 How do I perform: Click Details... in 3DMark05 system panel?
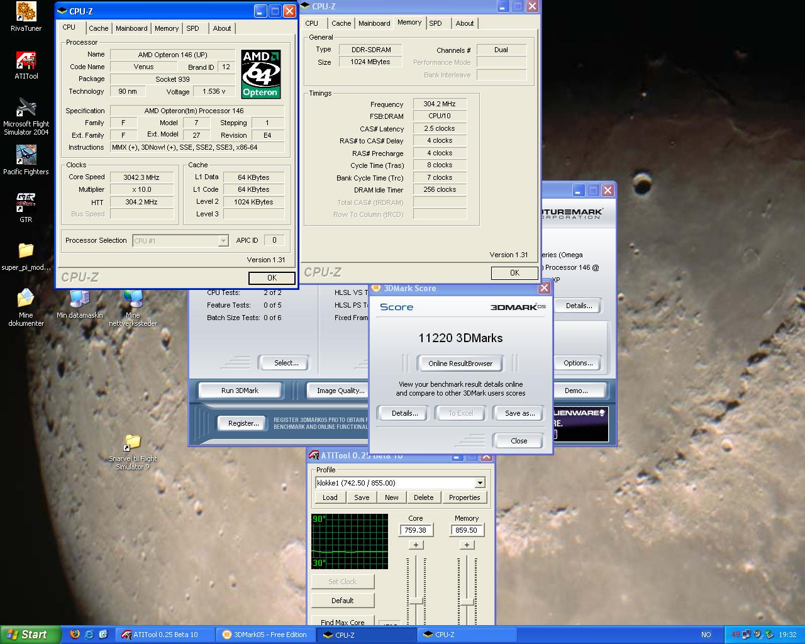pos(578,306)
